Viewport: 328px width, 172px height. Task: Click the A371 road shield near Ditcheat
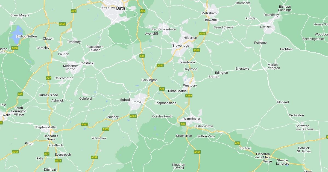coord(58,161)
